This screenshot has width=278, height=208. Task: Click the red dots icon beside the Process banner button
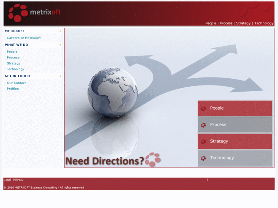coord(203,125)
